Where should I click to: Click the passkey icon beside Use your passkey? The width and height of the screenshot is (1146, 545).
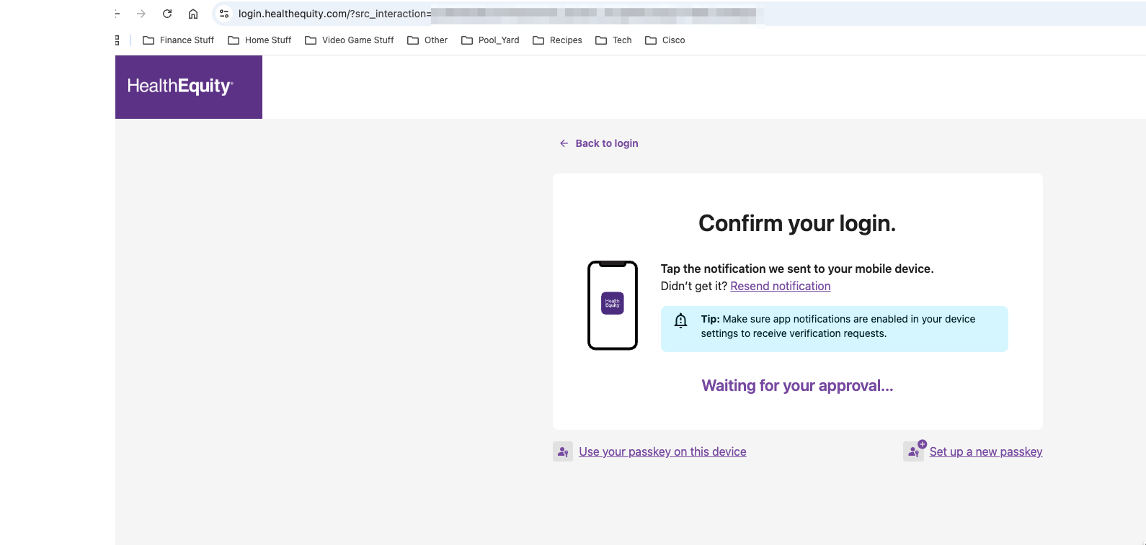click(x=563, y=451)
